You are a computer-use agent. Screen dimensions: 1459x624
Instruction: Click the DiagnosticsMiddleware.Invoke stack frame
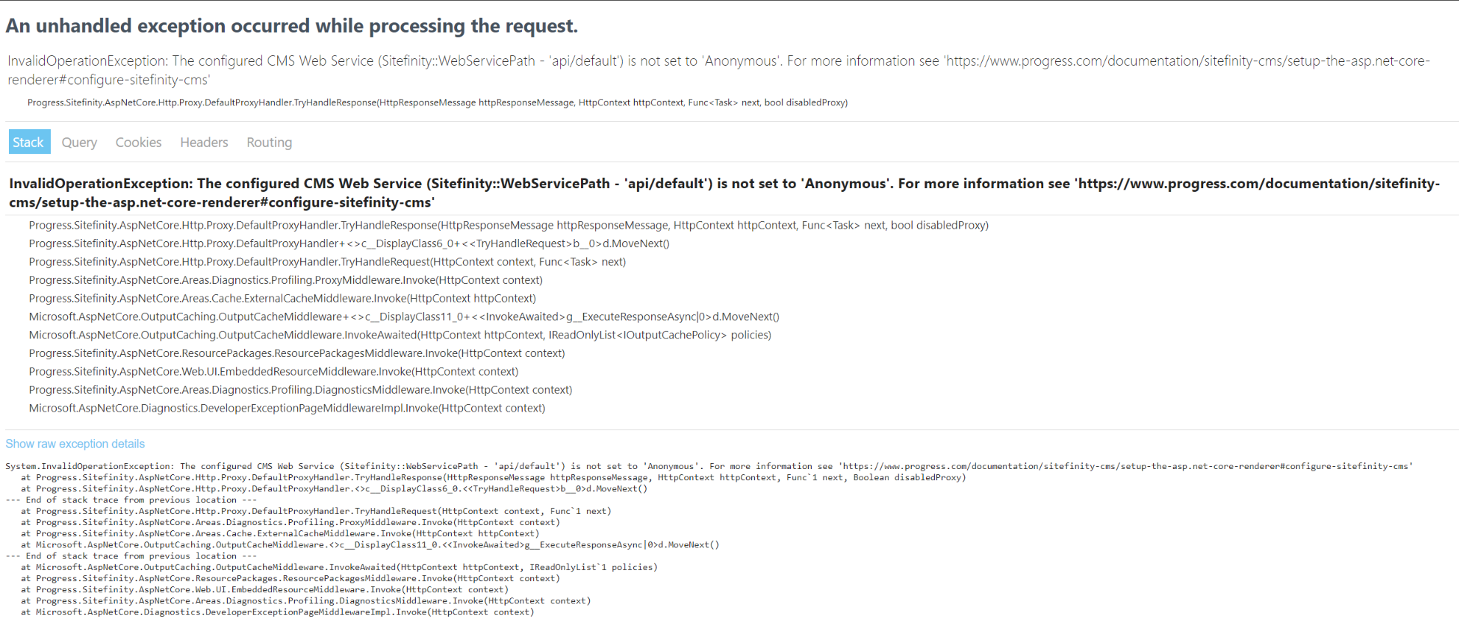(x=301, y=389)
